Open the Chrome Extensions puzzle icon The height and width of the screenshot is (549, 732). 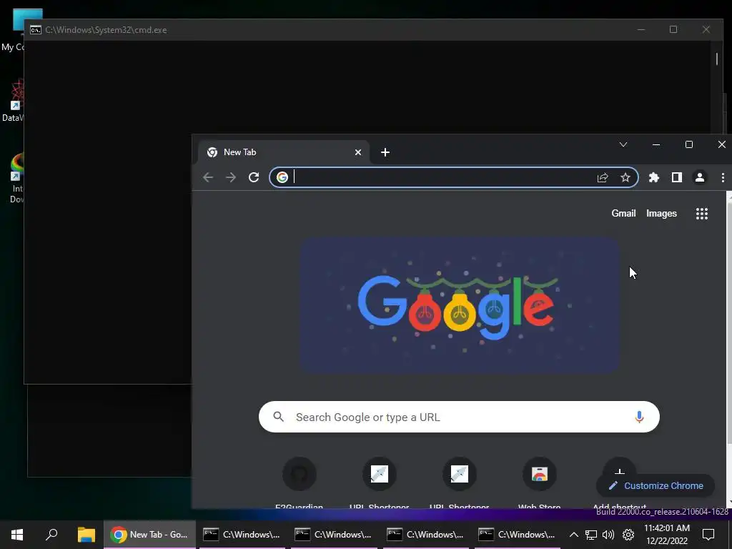tap(654, 177)
